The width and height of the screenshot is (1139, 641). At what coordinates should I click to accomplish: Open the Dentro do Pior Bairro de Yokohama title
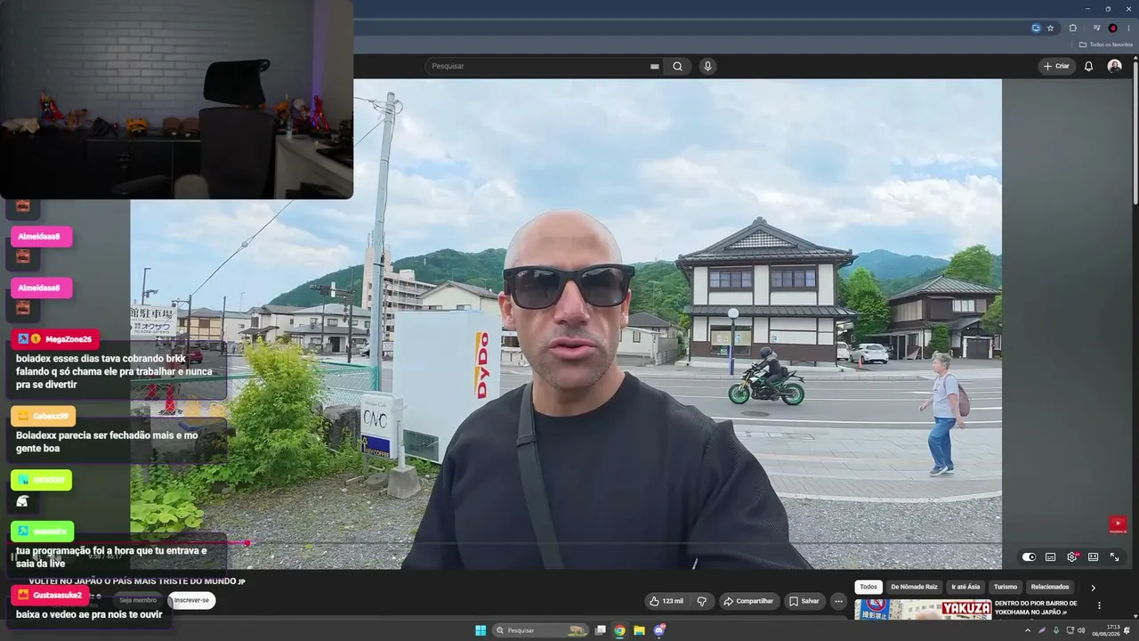coord(1036,607)
